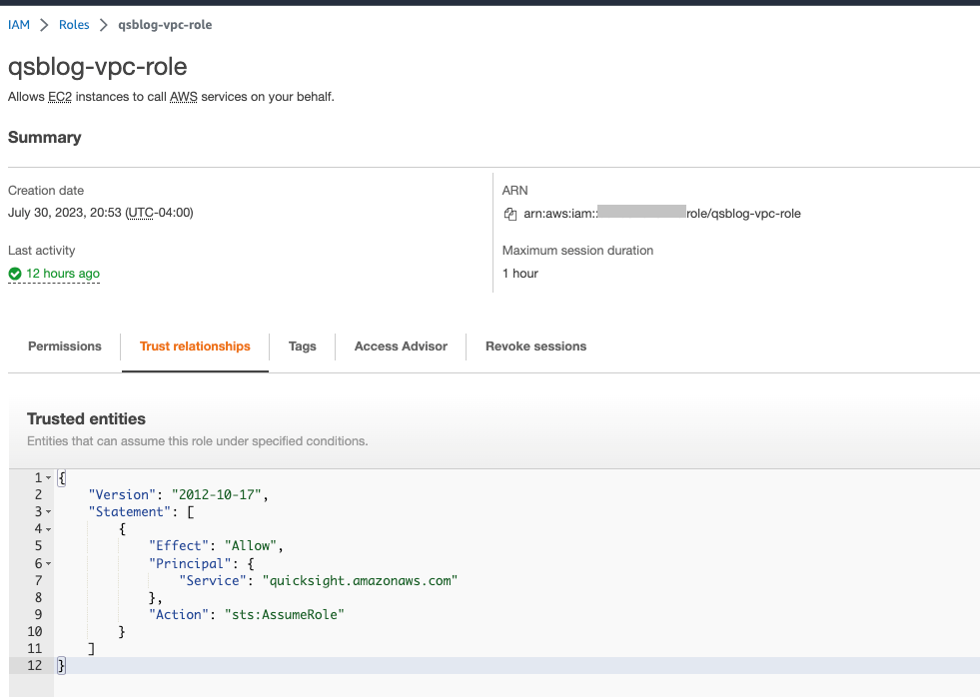Viewport: 980px width, 697px height.
Task: Click the breadcrumb chevron after IAM
Action: click(x=44, y=25)
